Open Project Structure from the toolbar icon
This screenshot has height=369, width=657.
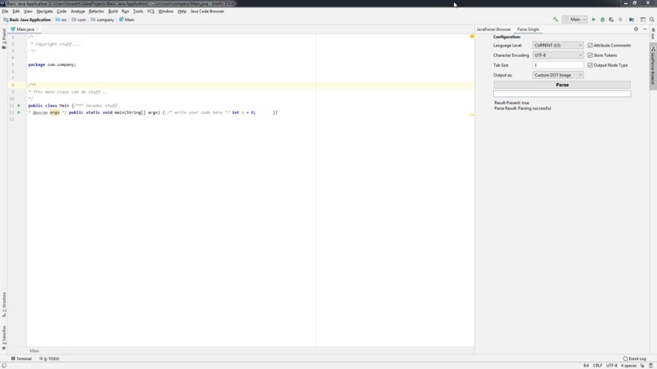[632, 20]
